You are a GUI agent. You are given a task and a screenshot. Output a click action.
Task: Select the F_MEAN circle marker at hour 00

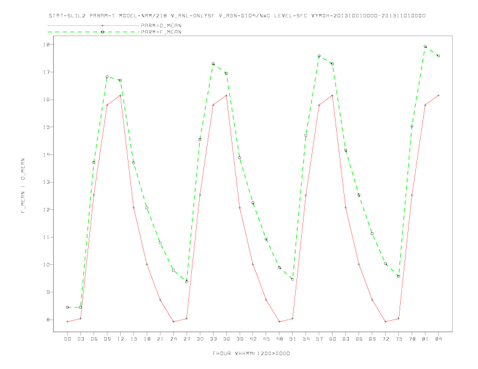coord(68,307)
